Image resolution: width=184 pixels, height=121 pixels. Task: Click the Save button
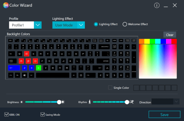[x=164, y=114]
